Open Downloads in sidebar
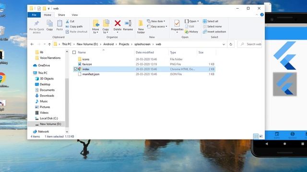 pos(47,96)
